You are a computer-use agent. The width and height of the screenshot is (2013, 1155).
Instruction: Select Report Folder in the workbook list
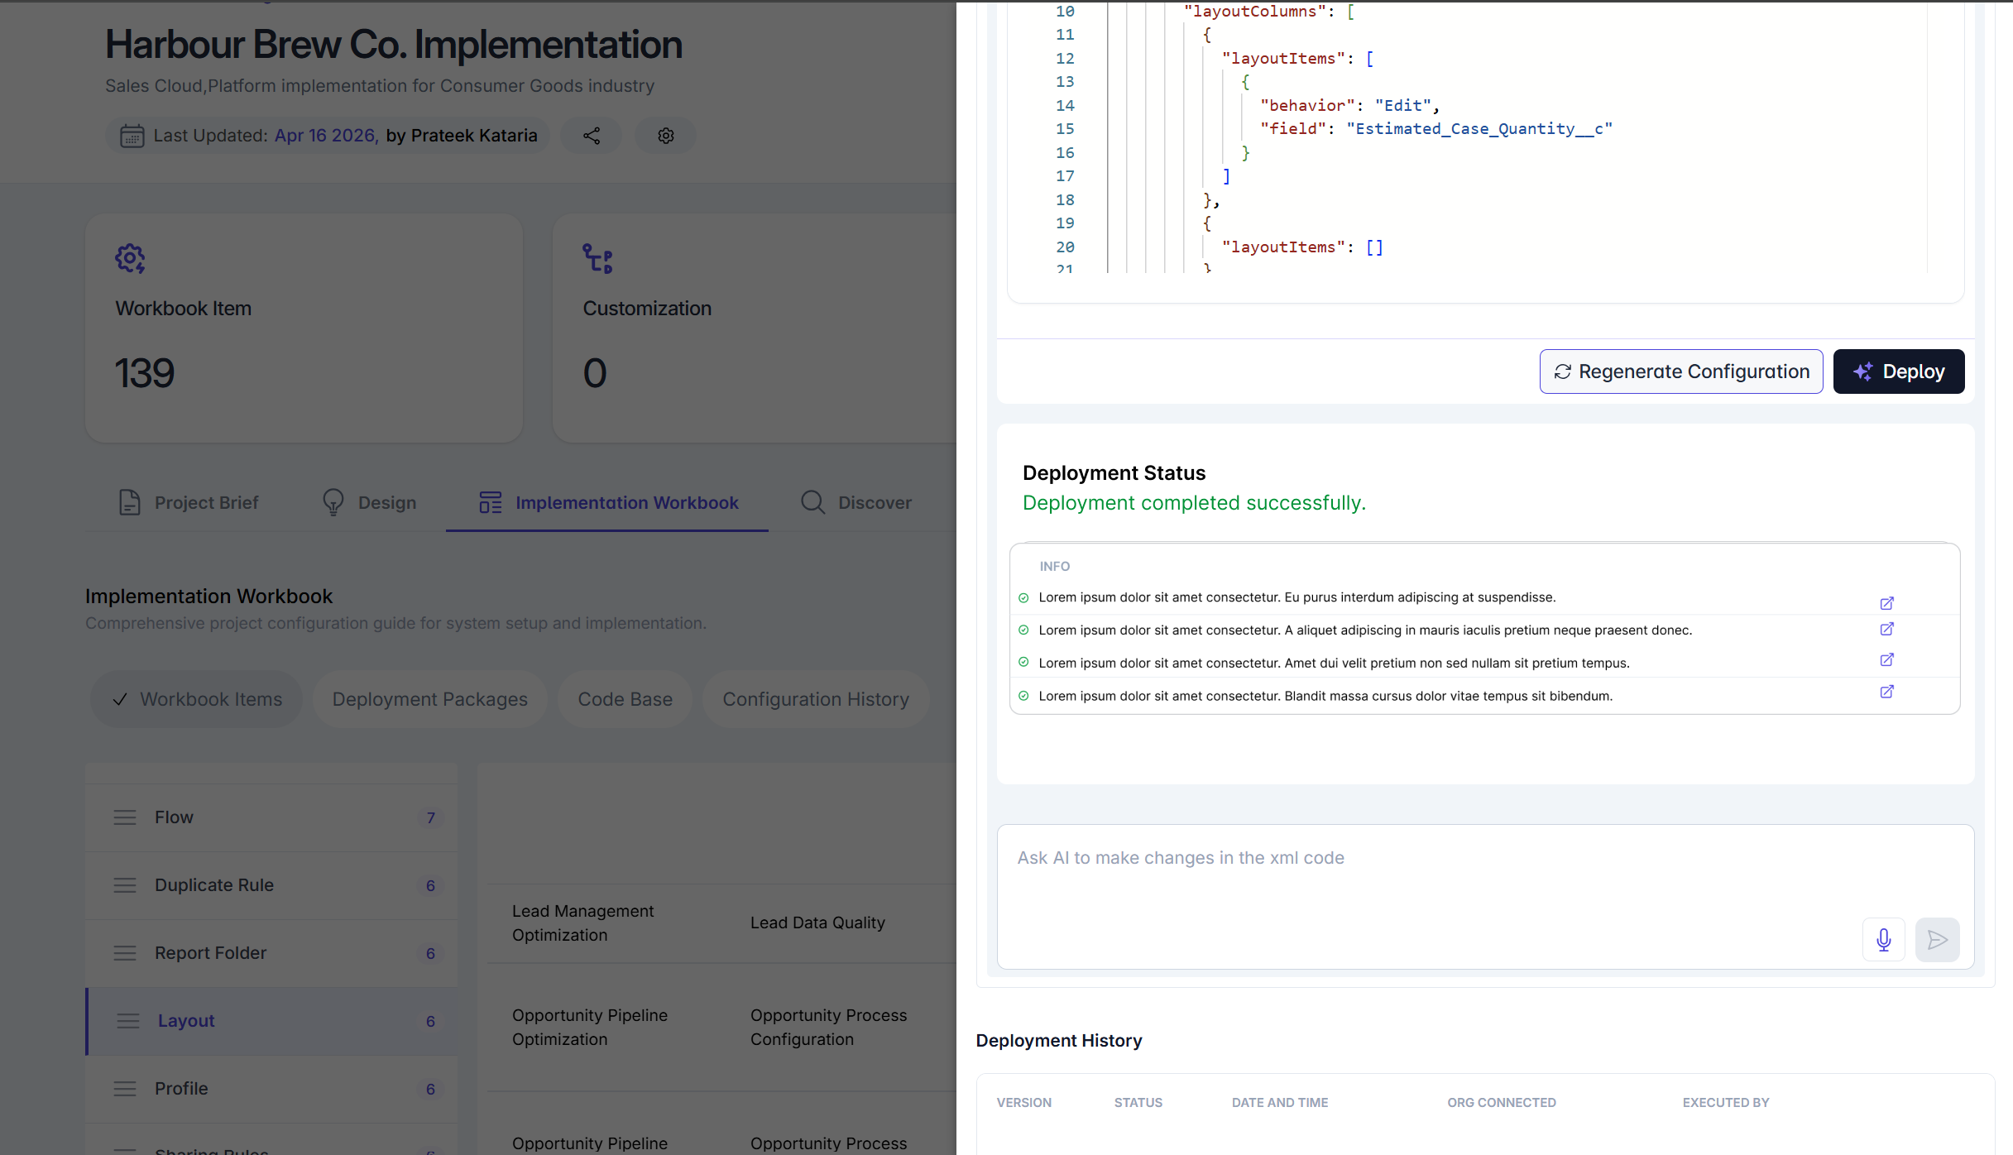point(271,953)
